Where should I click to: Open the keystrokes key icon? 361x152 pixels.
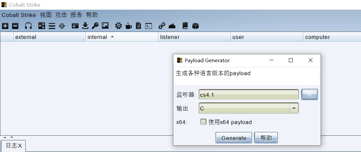tap(95, 26)
